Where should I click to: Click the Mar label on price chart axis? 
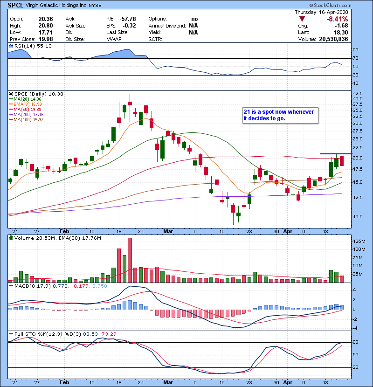point(168,232)
